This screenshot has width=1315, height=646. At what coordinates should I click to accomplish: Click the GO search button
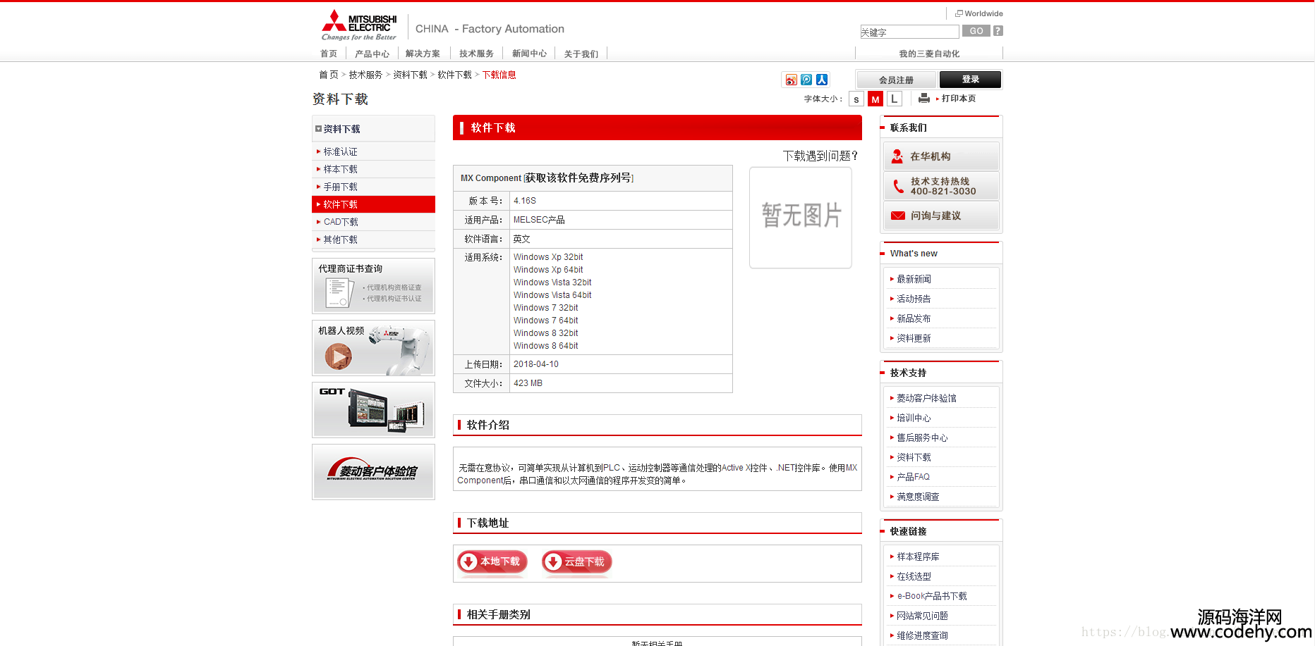[976, 31]
